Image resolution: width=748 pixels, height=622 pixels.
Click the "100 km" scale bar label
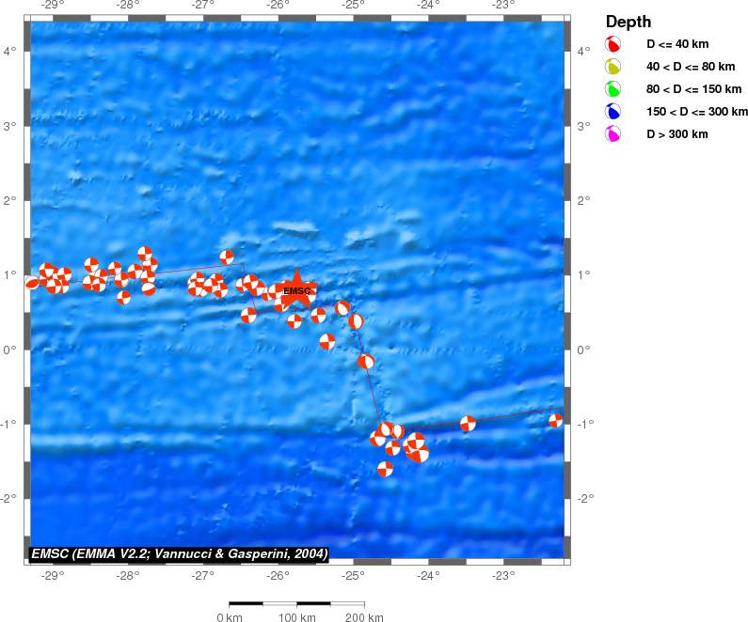coord(297,617)
